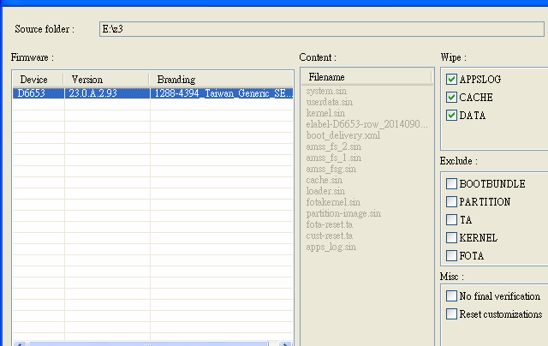Select amss_fs_1.sin entry
This screenshot has height=346, width=548.
pos(333,158)
